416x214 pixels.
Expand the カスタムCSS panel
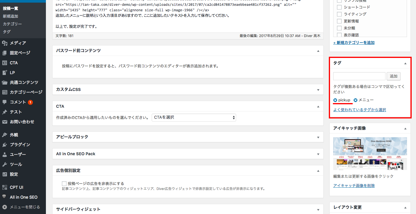318,90
